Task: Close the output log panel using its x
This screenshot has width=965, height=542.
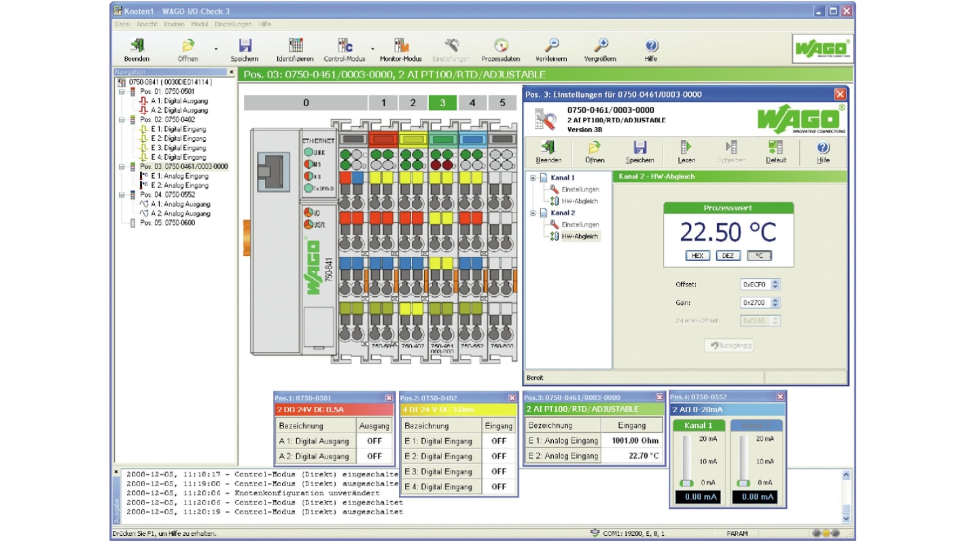Action: pos(116,471)
